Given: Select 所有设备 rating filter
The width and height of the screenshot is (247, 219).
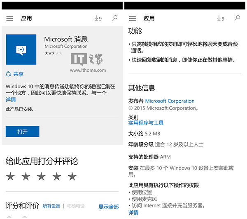Looking at the screenshot, I should click(x=51, y=206).
